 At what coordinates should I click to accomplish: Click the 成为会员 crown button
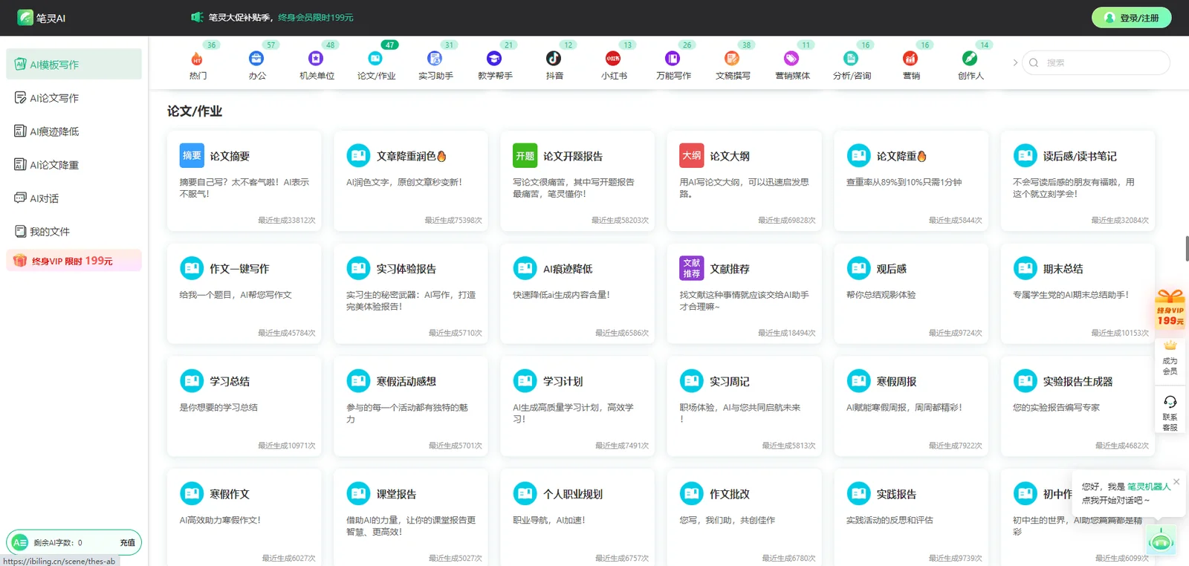tap(1170, 357)
